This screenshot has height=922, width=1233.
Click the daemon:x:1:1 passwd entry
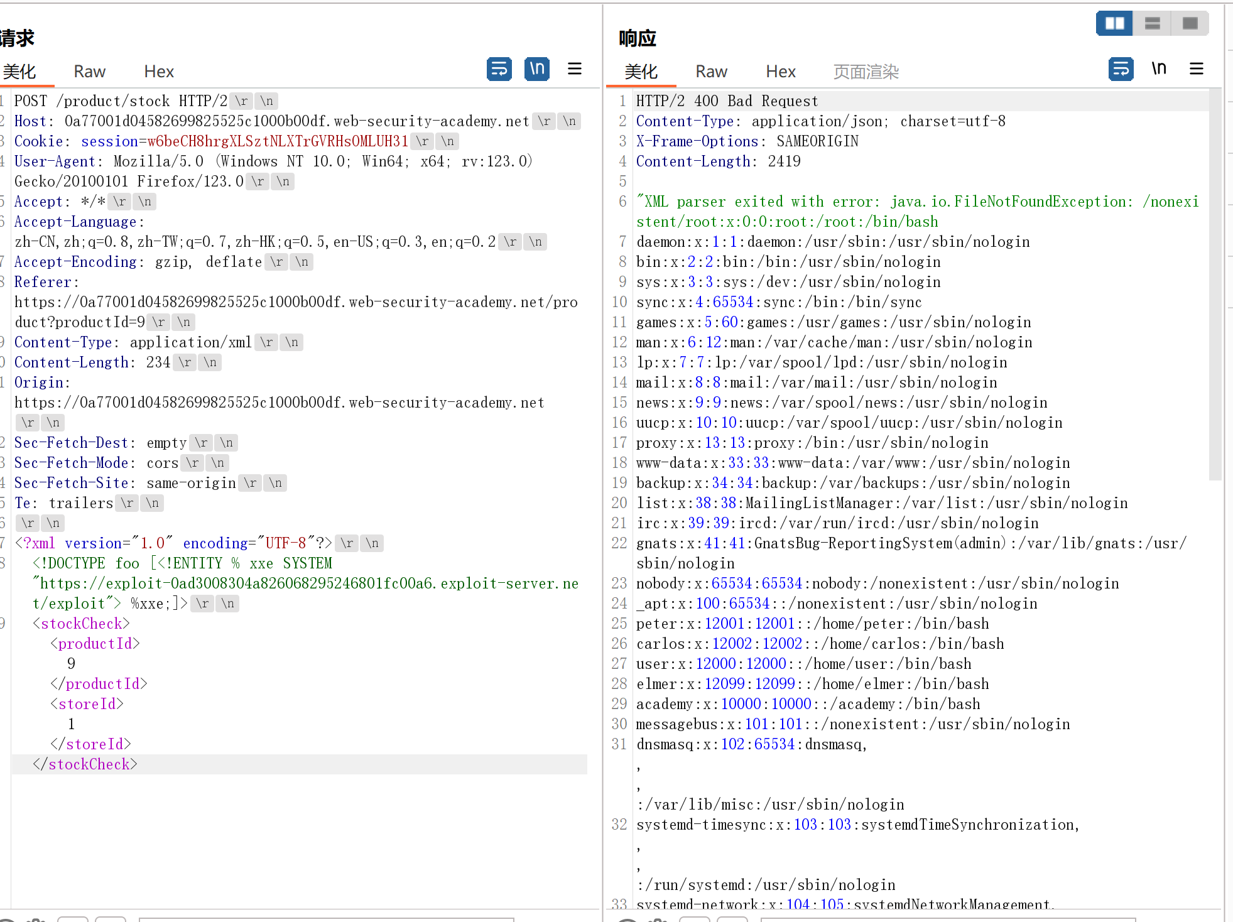(834, 242)
